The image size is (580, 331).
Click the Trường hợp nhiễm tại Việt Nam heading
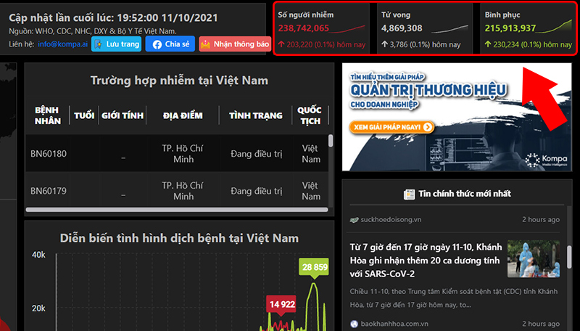click(x=179, y=81)
